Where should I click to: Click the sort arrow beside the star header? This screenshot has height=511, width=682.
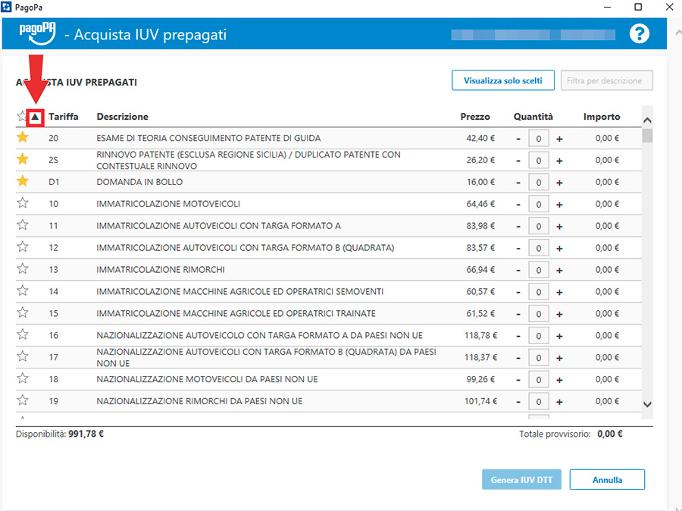pyautogui.click(x=35, y=117)
